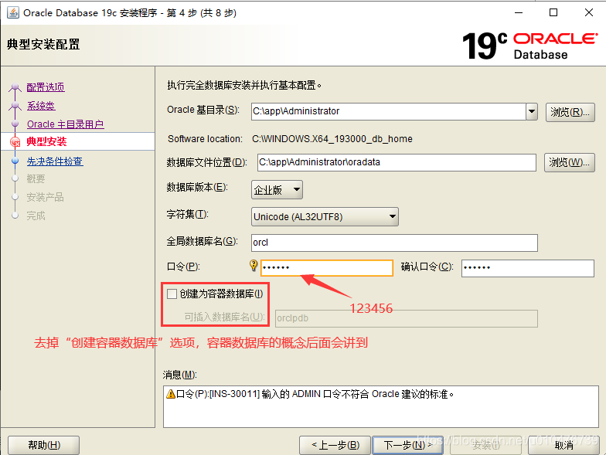Image resolution: width=606 pixels, height=455 pixels.
Task: Click the Java installer icon in title bar
Action: [x=12, y=12]
